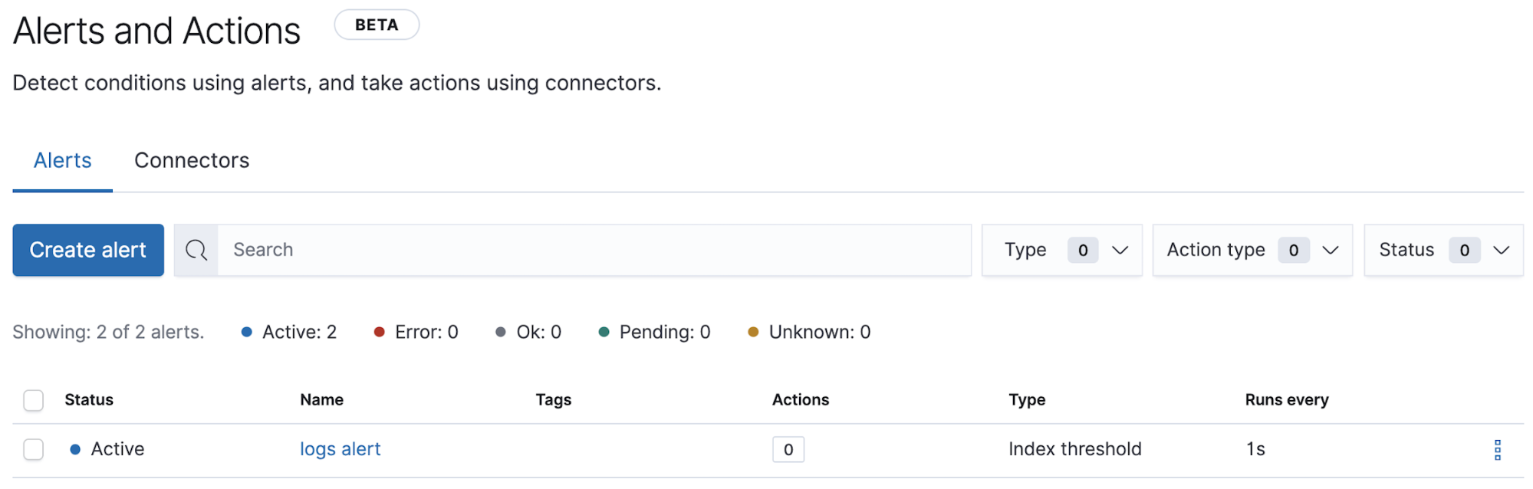1533x489 pixels.
Task: Check the checkbox for the logs alert row
Action: (x=34, y=449)
